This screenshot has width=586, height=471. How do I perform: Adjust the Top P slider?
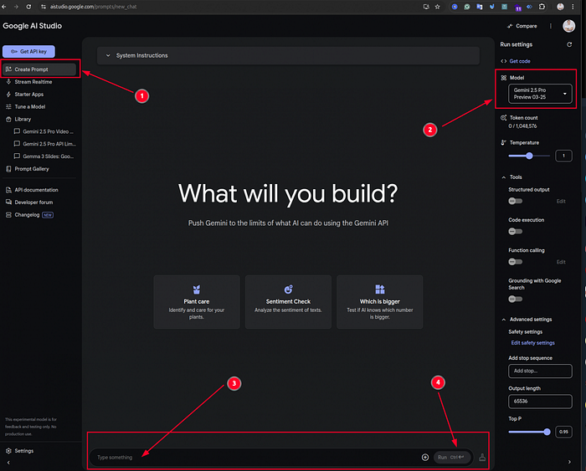(x=547, y=433)
